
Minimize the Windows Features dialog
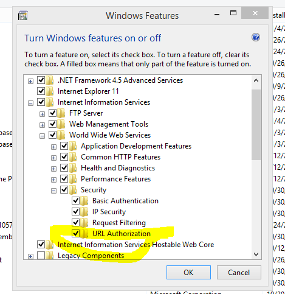(x=217, y=14)
